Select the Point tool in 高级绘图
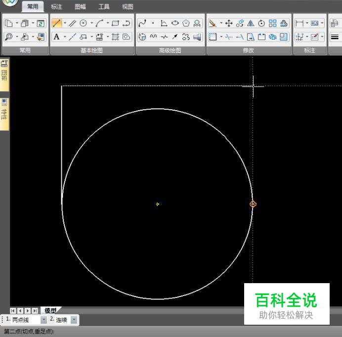Viewport: 342px width, 337px height. tap(153, 23)
